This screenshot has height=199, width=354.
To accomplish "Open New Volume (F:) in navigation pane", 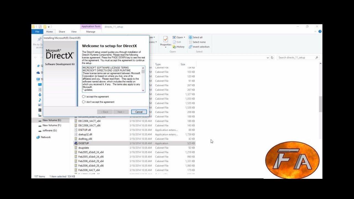I will coord(52,125).
